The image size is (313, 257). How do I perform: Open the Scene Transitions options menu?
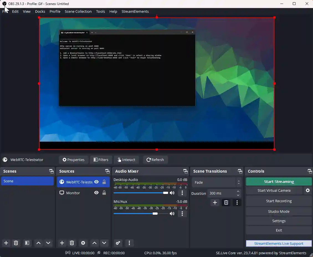coord(237,203)
